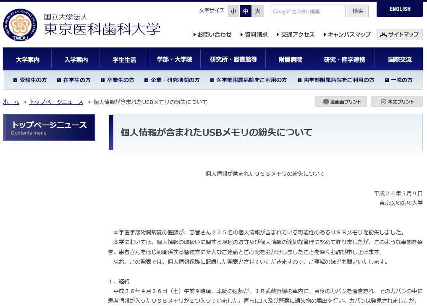
Task: Select the 学生生活 menu item
Action: (x=124, y=59)
